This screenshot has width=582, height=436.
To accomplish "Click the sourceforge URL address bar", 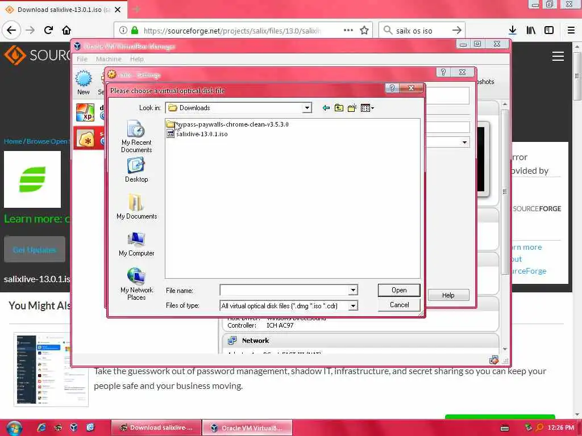I will [232, 31].
